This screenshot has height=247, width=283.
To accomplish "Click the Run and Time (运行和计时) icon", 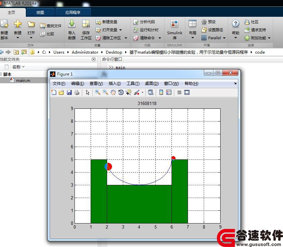I will [x=136, y=30].
